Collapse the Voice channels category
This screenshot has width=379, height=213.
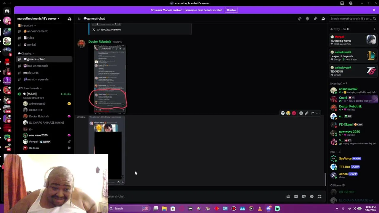coord(30,88)
